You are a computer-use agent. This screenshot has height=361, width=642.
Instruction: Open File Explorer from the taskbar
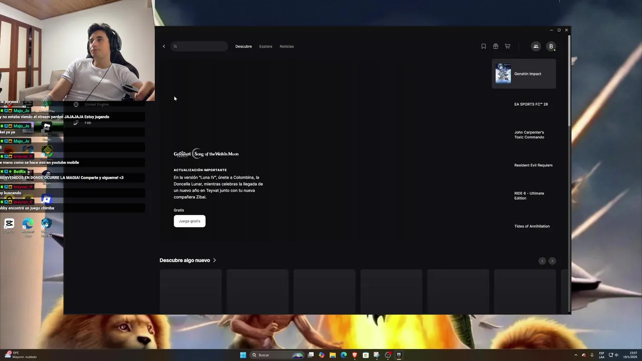click(333, 355)
